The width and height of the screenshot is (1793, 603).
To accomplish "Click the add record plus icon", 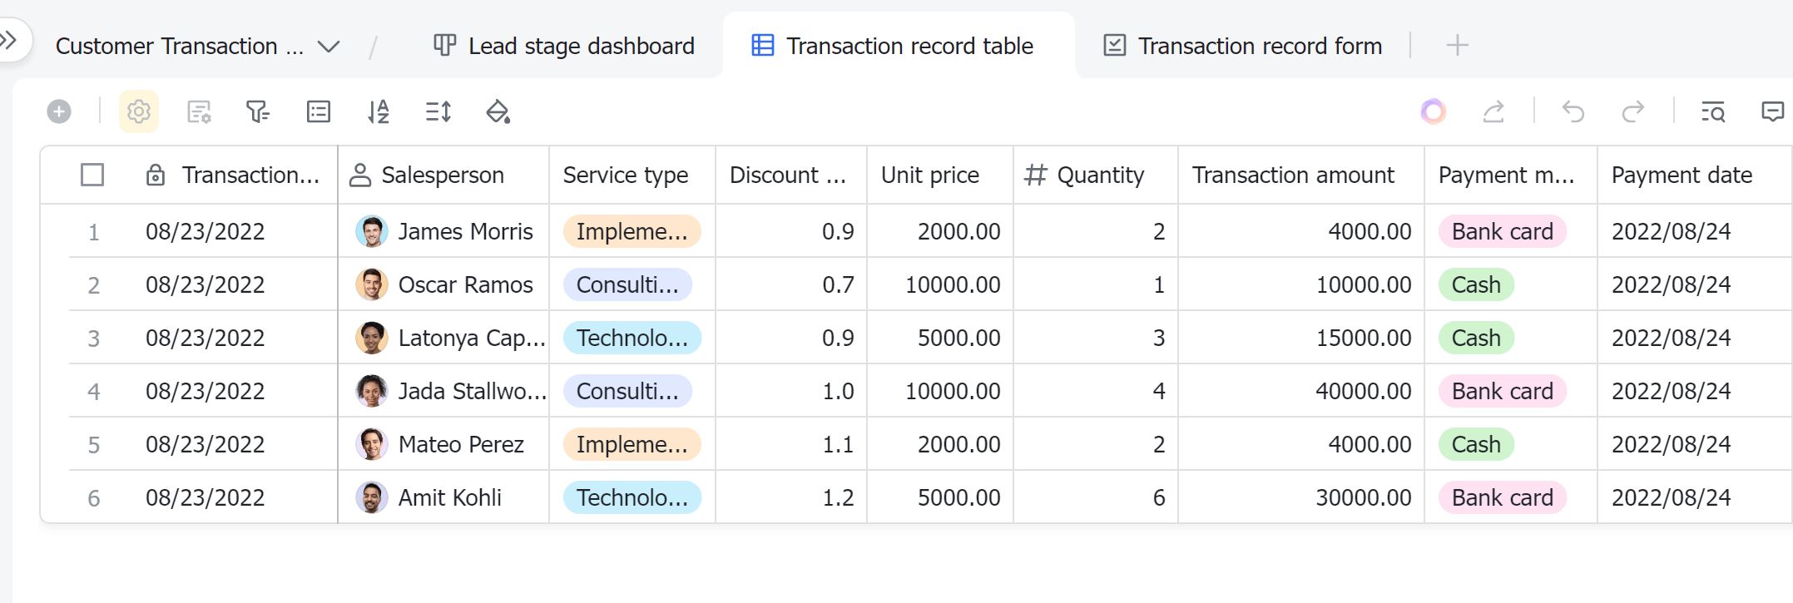I will [x=59, y=111].
